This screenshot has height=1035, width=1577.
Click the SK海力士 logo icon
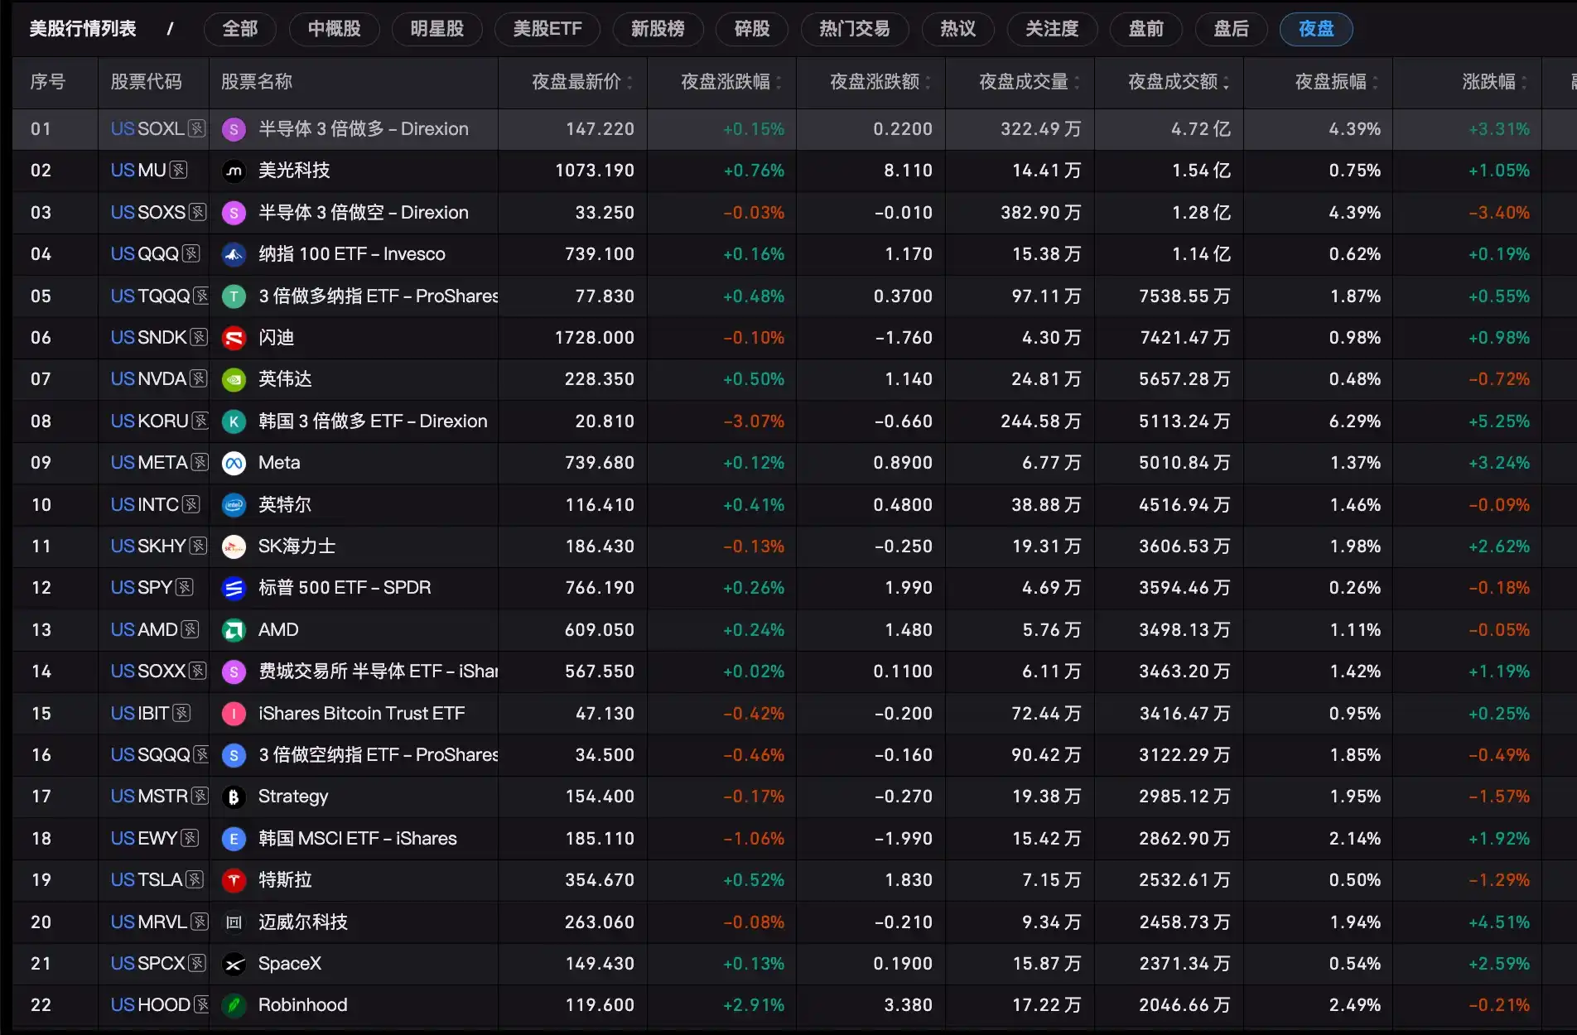234,546
